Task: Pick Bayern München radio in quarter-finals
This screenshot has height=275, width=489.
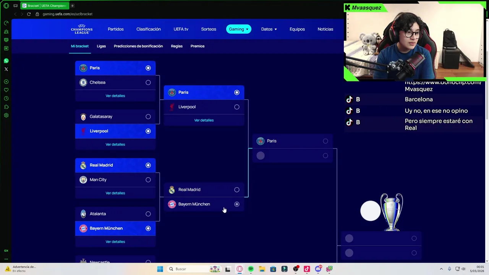Action: pos(237,204)
